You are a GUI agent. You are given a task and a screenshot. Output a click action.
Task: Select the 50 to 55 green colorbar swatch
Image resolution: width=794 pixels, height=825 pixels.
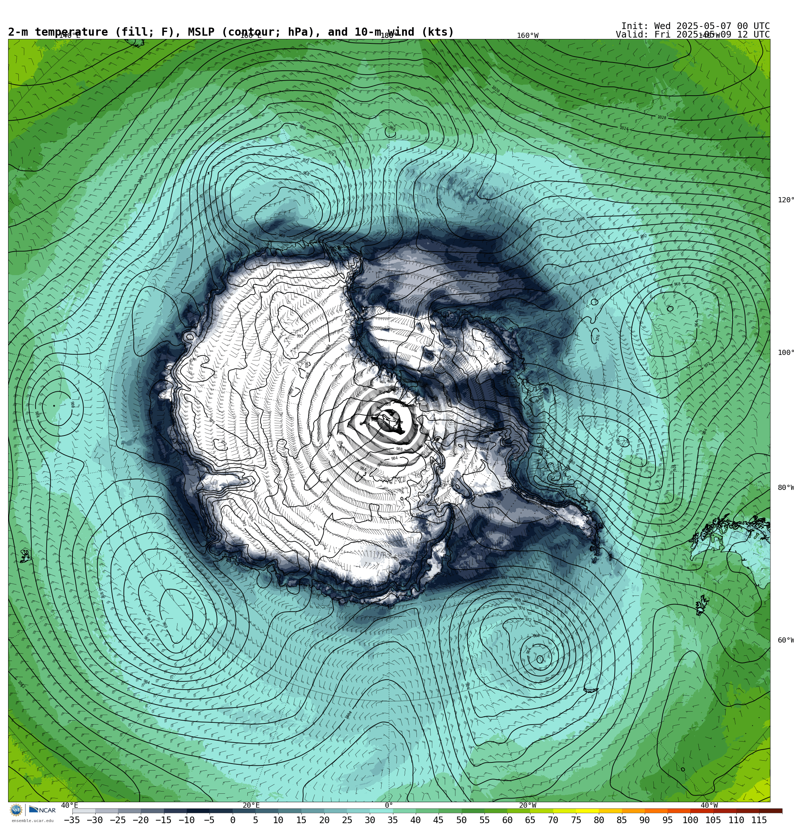pyautogui.click(x=473, y=811)
